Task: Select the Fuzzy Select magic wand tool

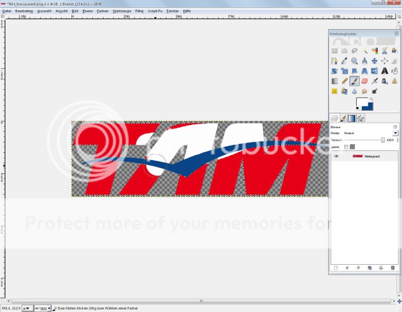Action: [364, 51]
